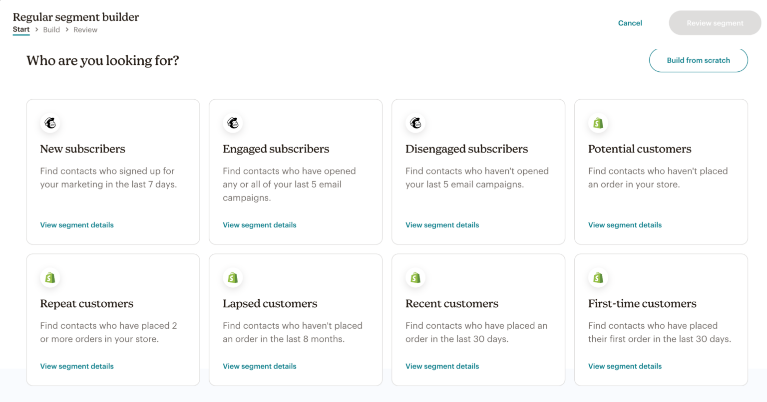Viewport: 767px width, 402px height.
Task: Cancel the segment builder
Action: point(630,23)
